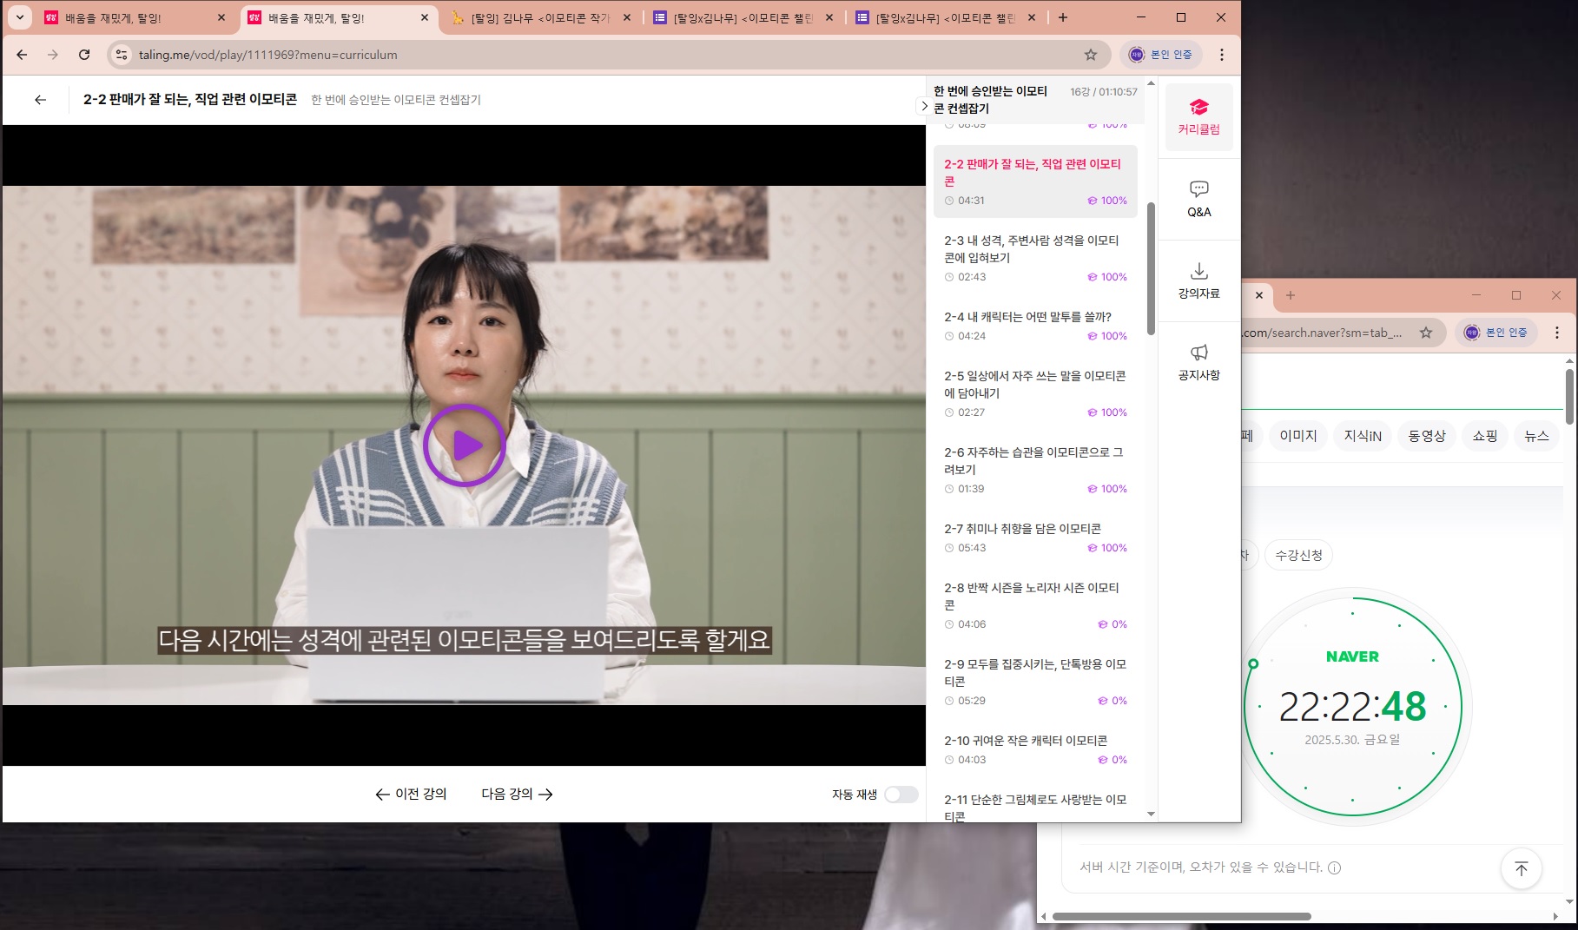This screenshot has height=930, width=1578.
Task: Click the browser forward button in the taling window
Action: point(53,55)
